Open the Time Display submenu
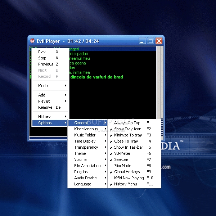The height and width of the screenshot is (216, 216). (88, 141)
